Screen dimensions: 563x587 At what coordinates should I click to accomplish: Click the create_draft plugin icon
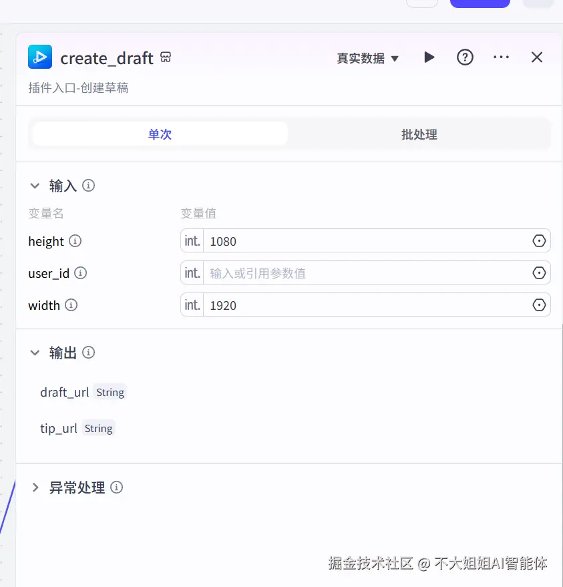click(x=39, y=57)
